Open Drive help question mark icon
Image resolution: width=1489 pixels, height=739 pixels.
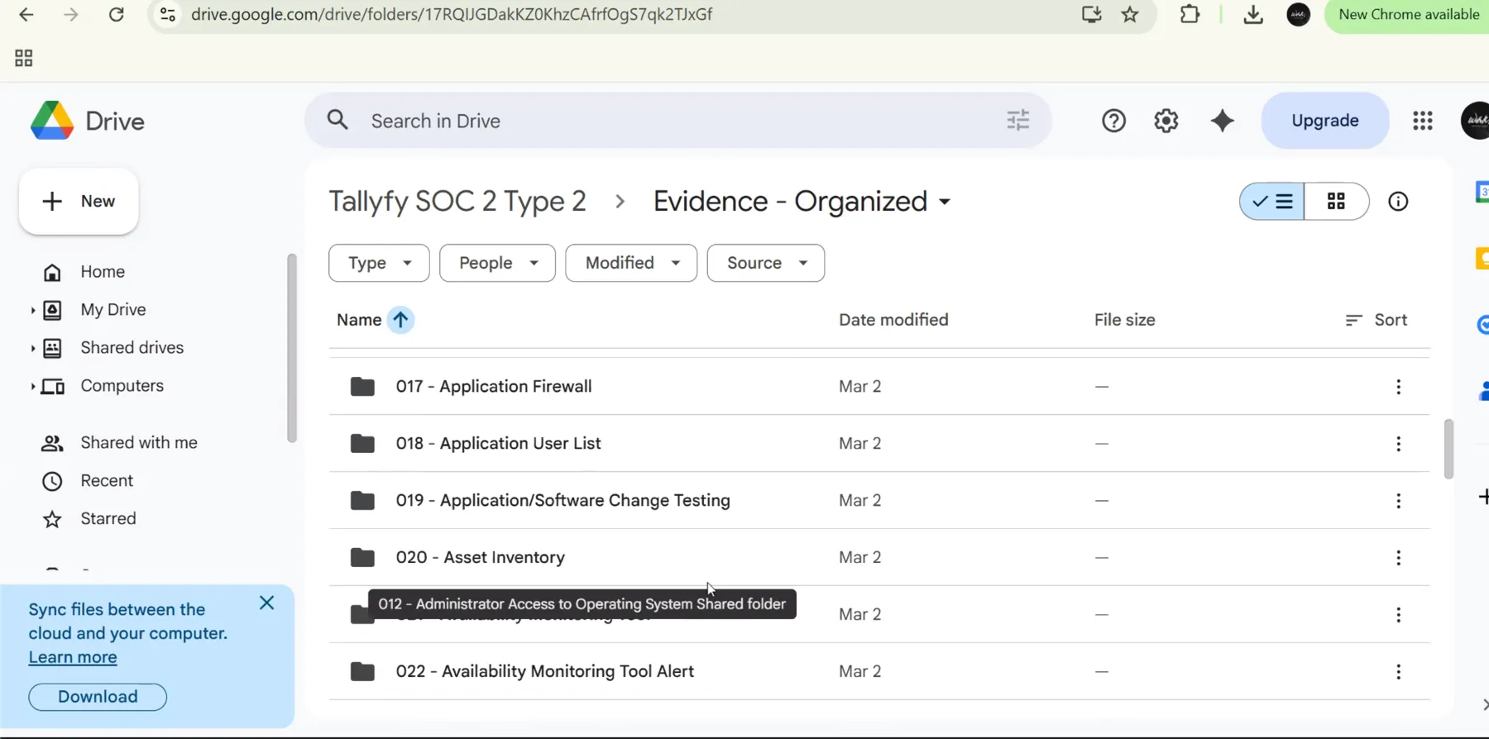coord(1113,121)
